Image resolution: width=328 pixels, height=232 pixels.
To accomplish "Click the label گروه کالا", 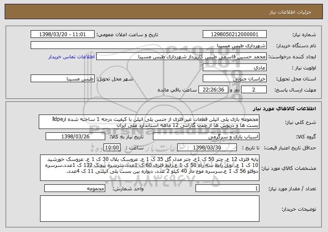I will coord(306,137).
